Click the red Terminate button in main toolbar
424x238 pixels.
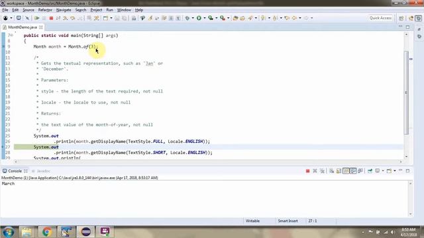tap(51, 18)
